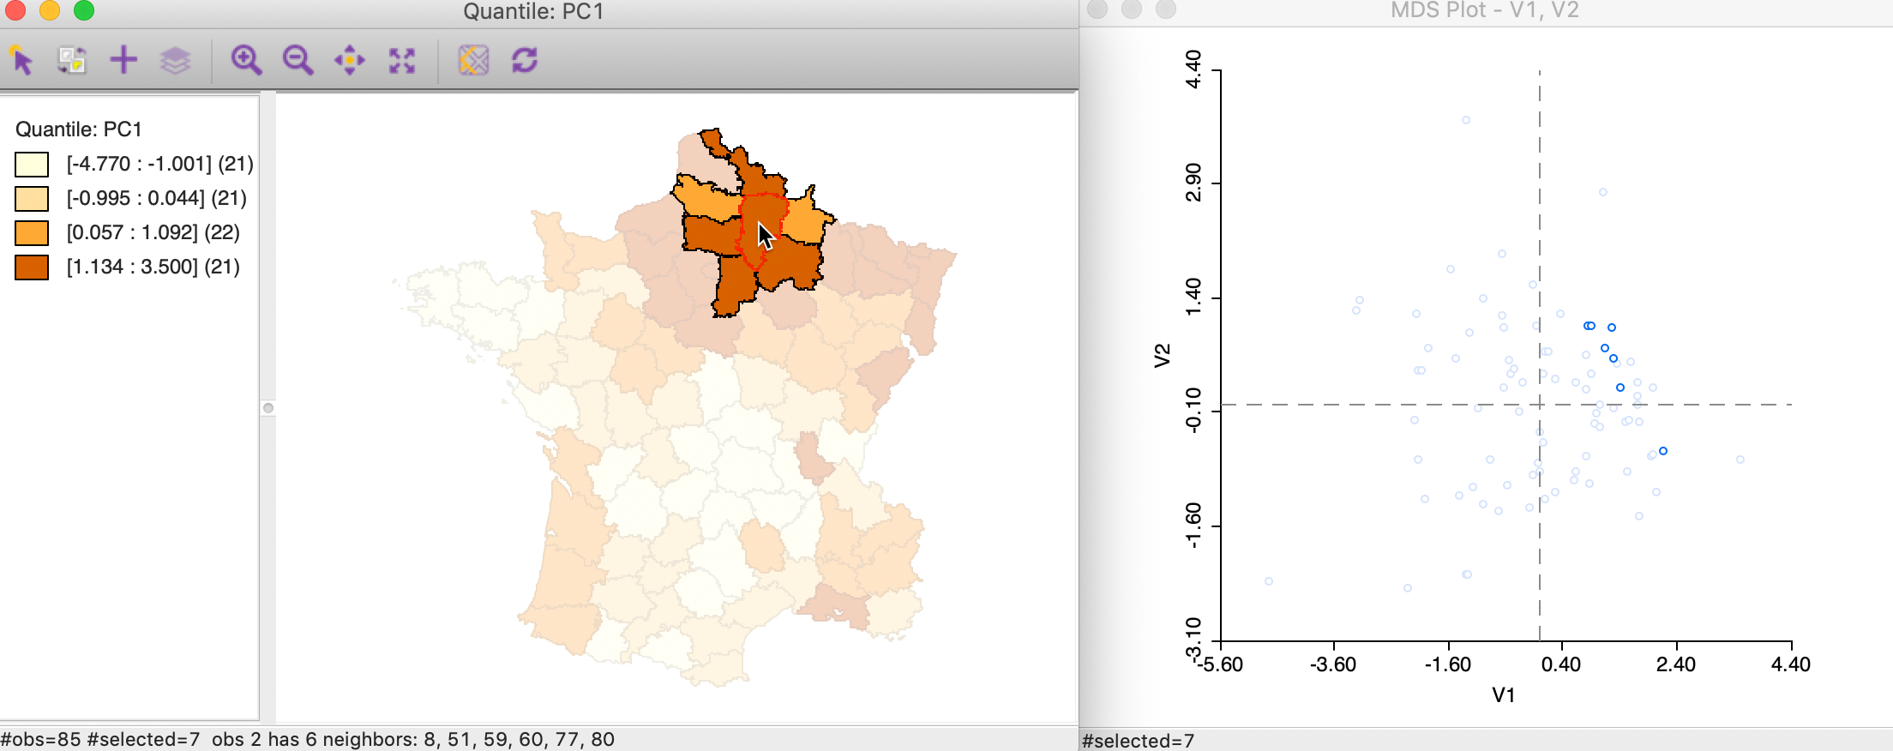The height and width of the screenshot is (751, 1893).
Task: Click the bottom-left outlier point in MDS plot
Action: 1269,581
